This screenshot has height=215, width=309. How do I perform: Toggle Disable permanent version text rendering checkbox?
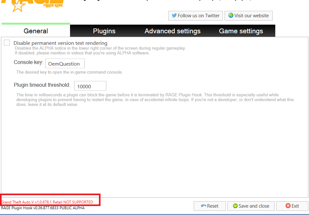point(7,43)
